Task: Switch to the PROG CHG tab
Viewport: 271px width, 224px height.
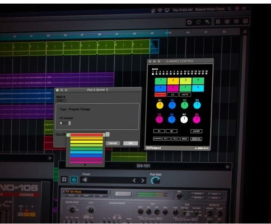Action: pos(160,95)
